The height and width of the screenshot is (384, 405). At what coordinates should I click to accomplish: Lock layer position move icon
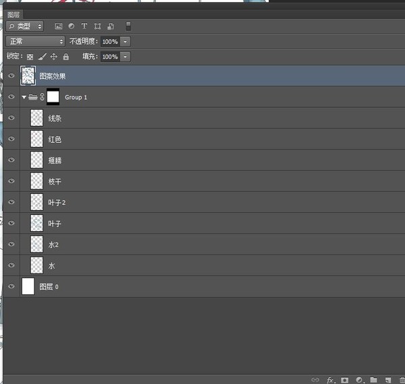(x=54, y=57)
